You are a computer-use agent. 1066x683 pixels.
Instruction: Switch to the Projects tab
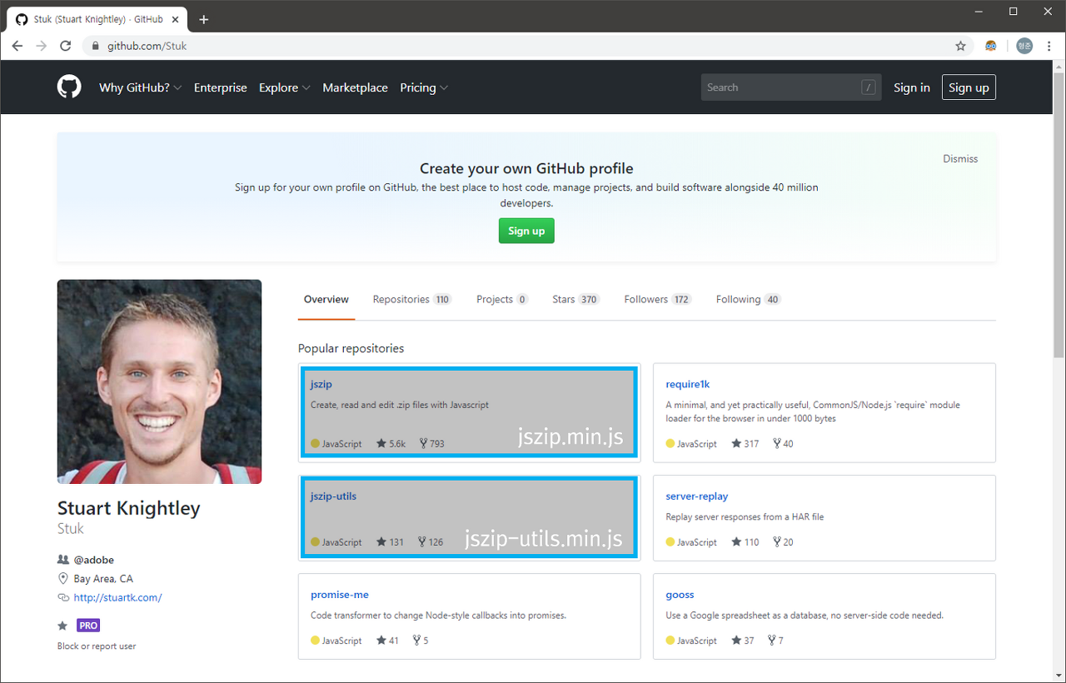[502, 299]
